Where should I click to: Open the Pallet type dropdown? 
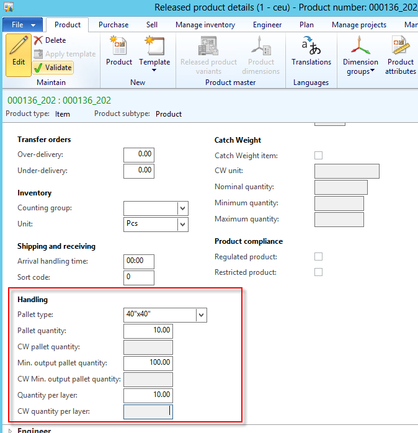click(x=201, y=315)
